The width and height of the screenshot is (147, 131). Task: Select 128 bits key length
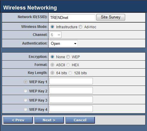(70, 73)
